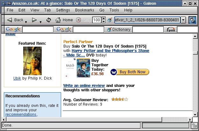Image resolution: width=199 pixels, height=131 pixels.
Task: Open the Help menu
Action: (128, 10)
